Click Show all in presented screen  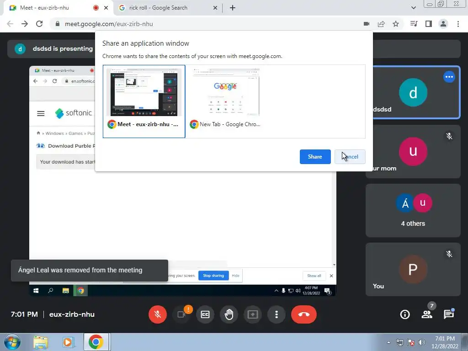tap(314, 276)
